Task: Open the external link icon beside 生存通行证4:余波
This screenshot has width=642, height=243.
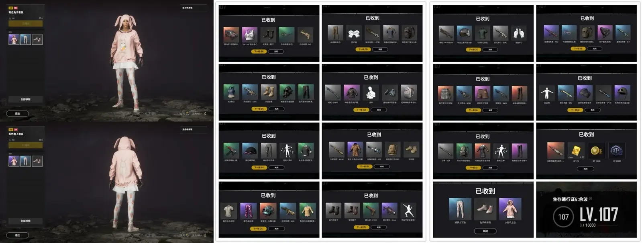Action: pos(590,199)
